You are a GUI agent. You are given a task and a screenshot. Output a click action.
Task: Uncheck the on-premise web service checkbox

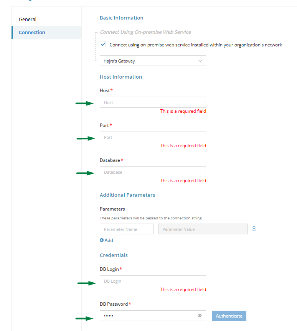103,44
